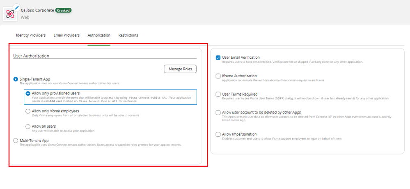The image size is (410, 189).
Task: Click the Iframe Authorization description text
Action: click(273, 80)
